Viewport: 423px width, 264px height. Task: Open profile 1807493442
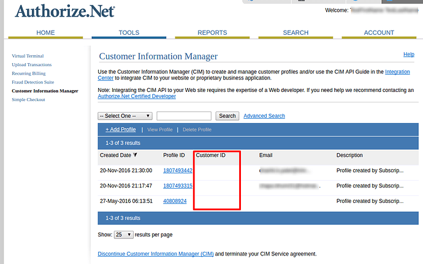tap(178, 171)
